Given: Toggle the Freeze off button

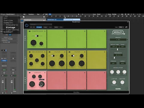Looking at the screenshot, I should point(113,63).
